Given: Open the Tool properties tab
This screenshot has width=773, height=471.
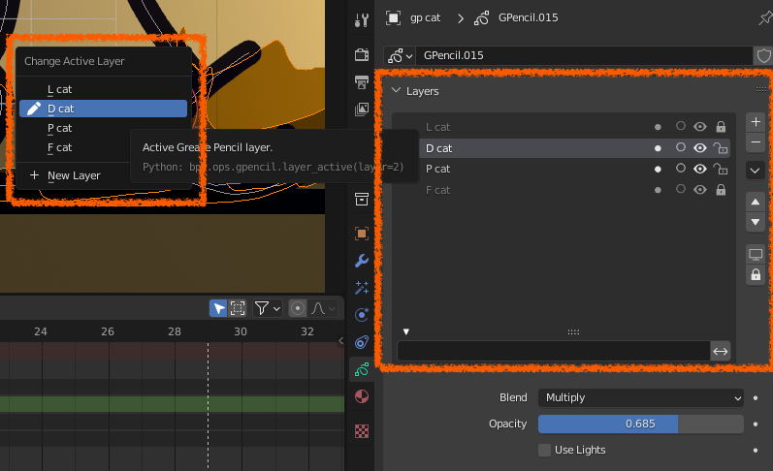Looking at the screenshot, I should [x=362, y=20].
